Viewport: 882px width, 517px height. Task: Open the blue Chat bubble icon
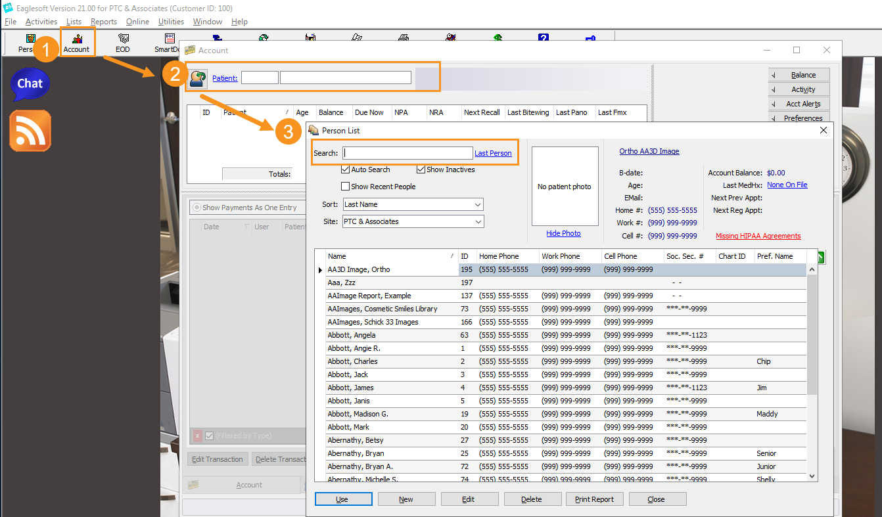(x=30, y=84)
